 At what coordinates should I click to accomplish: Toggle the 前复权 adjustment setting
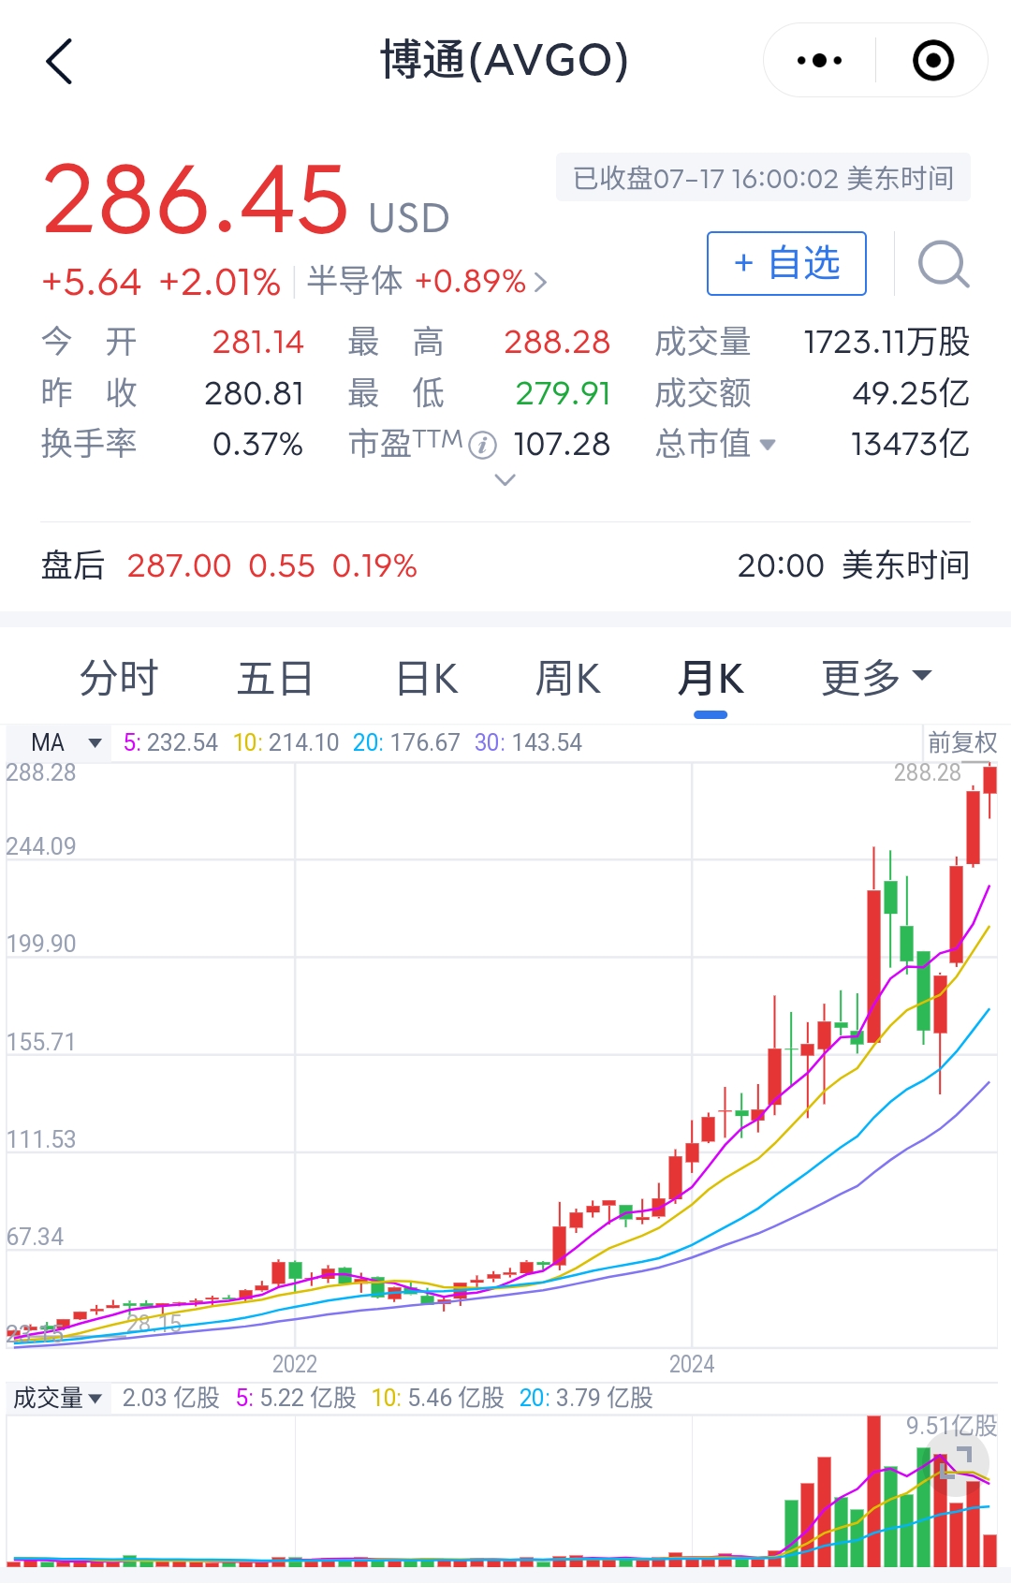[x=961, y=743]
